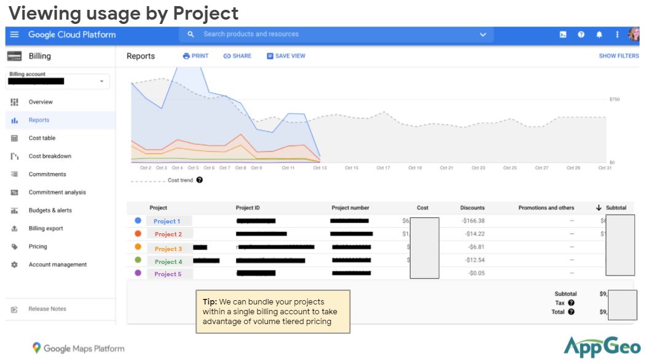Toggle Project 3 via its orange dot

pos(138,247)
